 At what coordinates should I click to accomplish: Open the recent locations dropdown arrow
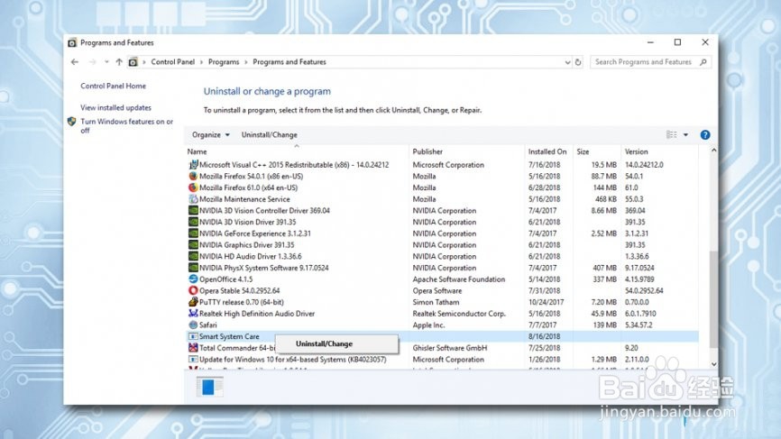click(106, 62)
